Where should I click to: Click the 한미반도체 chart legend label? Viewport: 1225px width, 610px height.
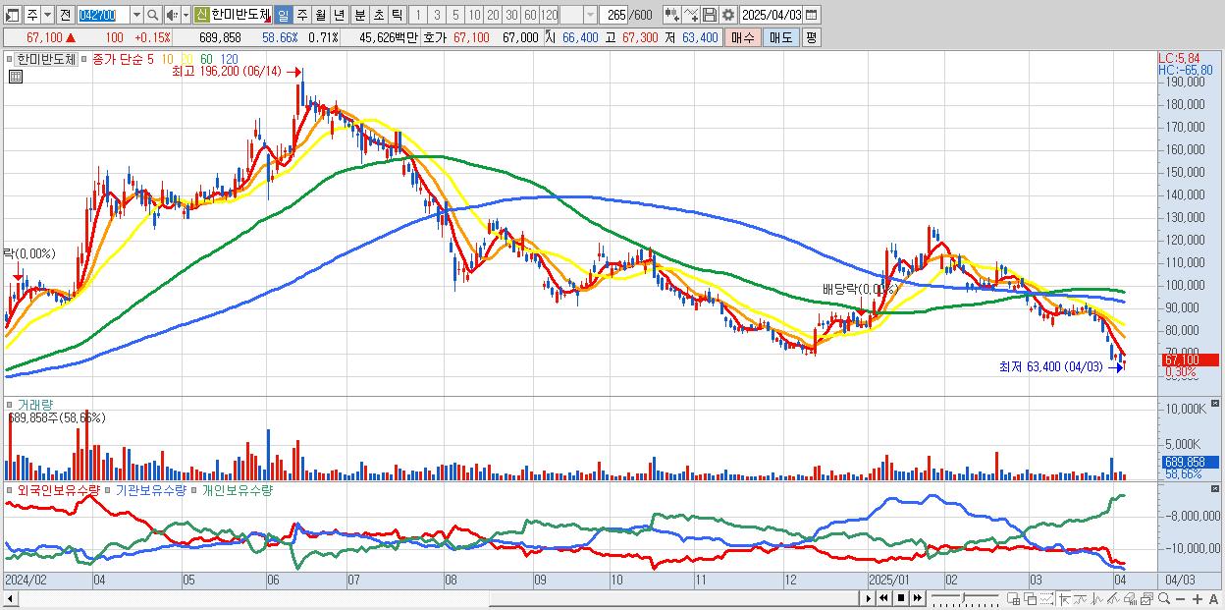(x=46, y=59)
